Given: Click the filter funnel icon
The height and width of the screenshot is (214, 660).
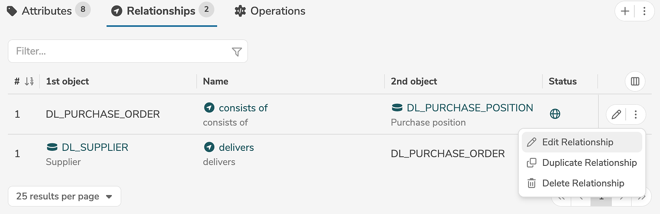Looking at the screenshot, I should [236, 52].
